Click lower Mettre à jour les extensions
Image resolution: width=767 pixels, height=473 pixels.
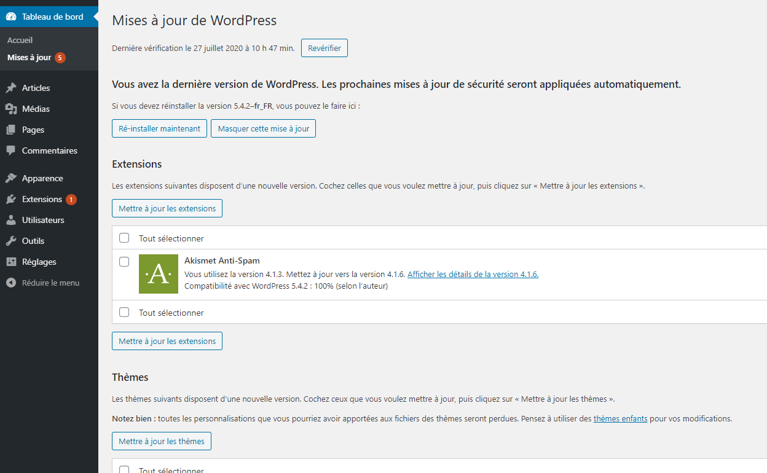click(167, 341)
